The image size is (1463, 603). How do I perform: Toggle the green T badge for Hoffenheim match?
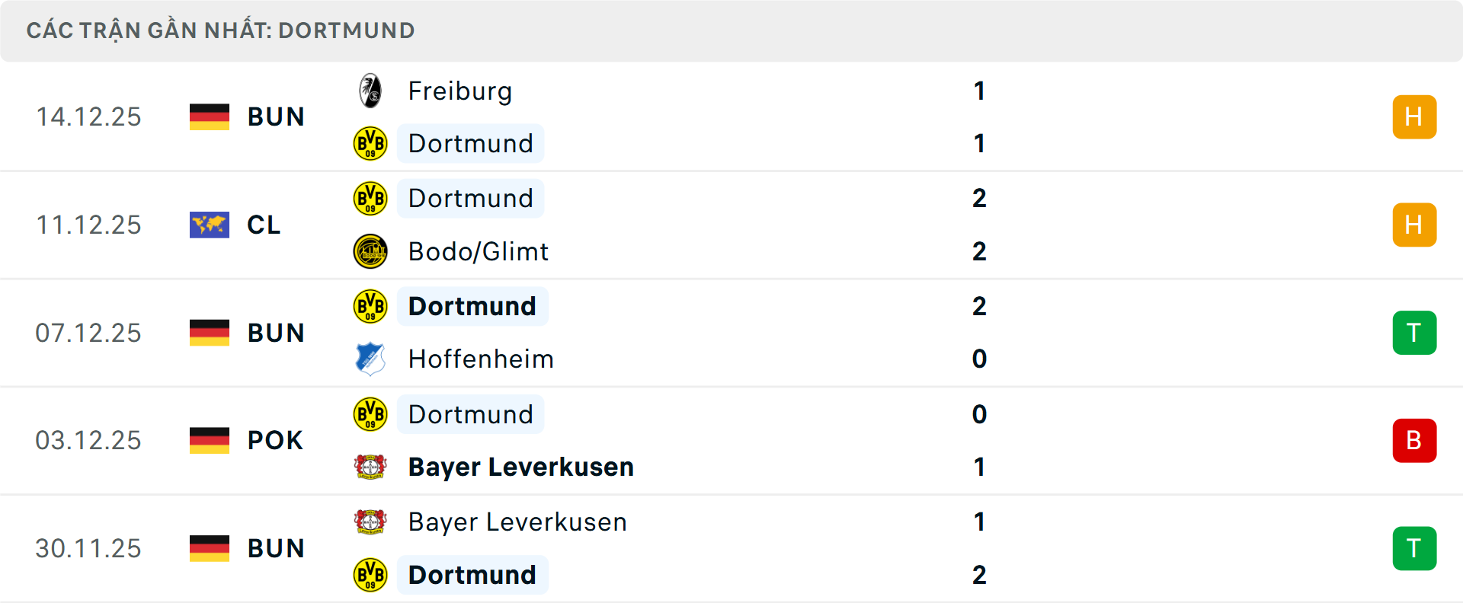coord(1415,332)
